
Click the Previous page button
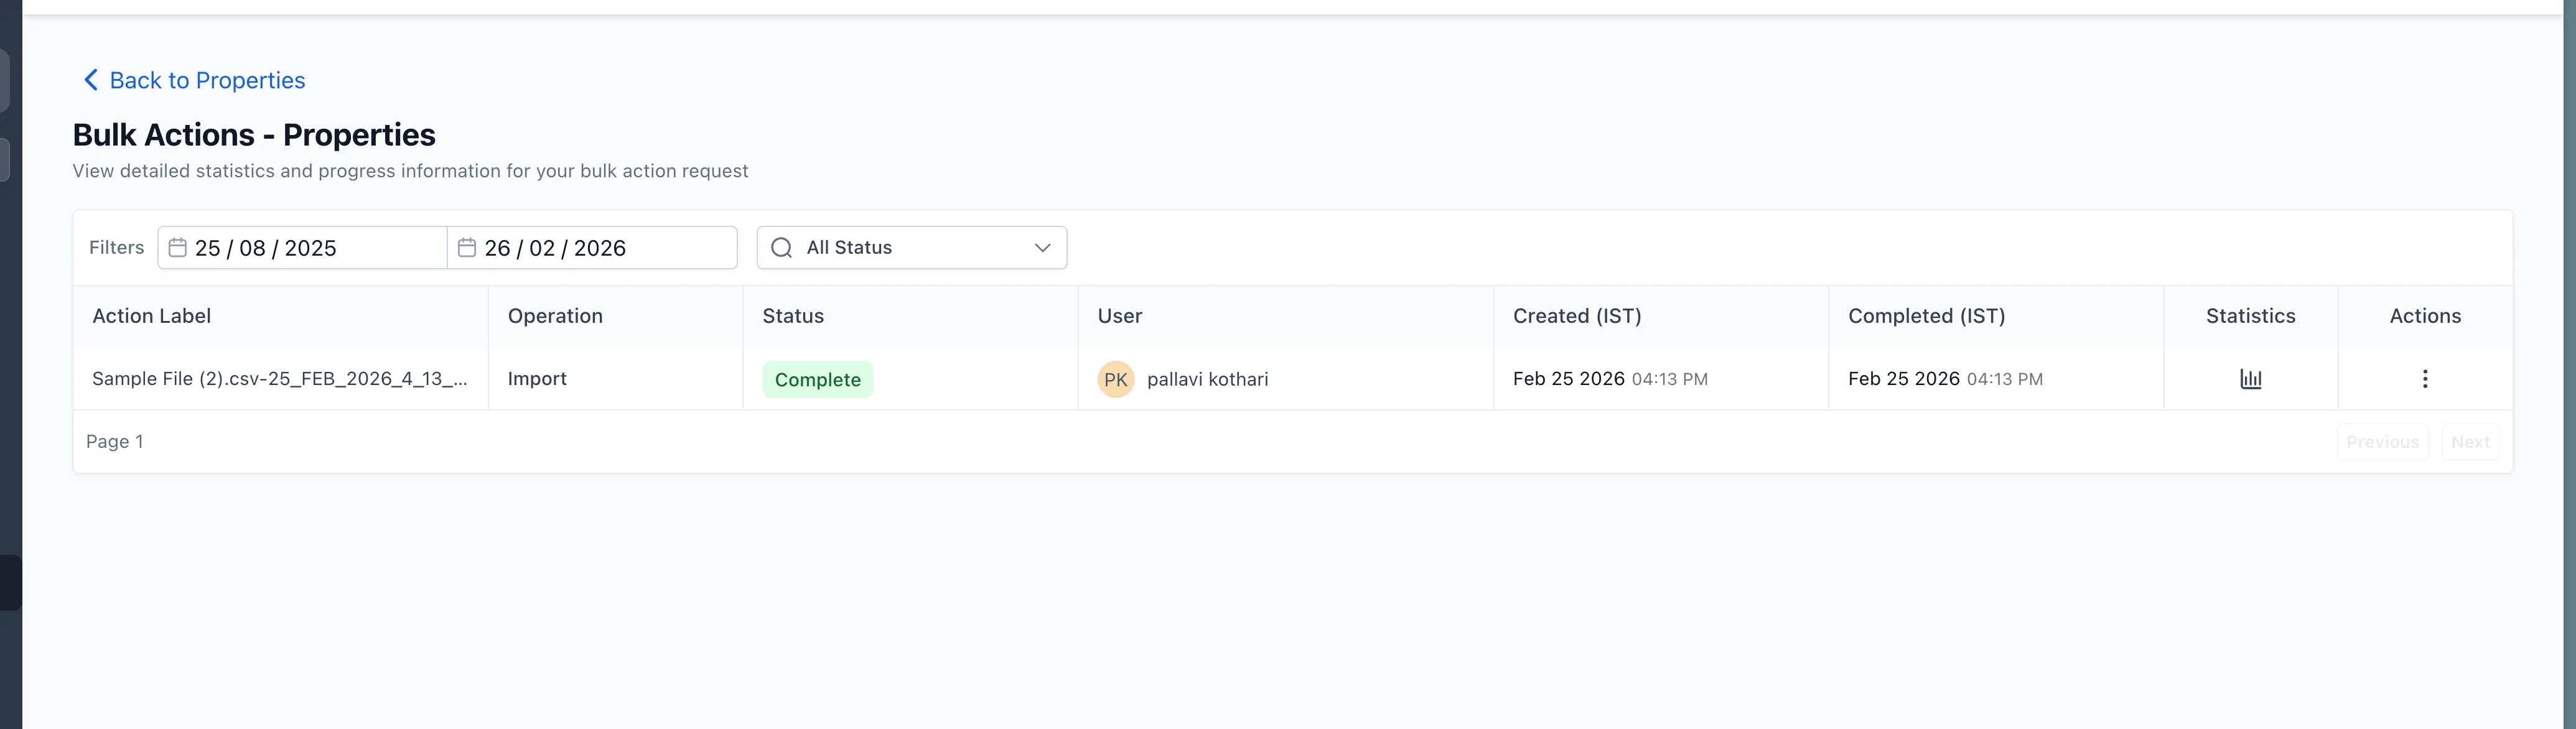click(2383, 441)
